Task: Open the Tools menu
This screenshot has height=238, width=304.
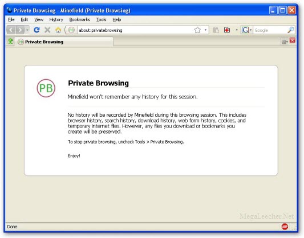Action: pos(101,19)
